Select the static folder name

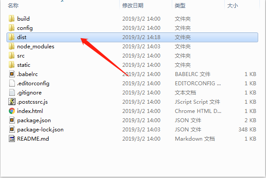coord(24,65)
